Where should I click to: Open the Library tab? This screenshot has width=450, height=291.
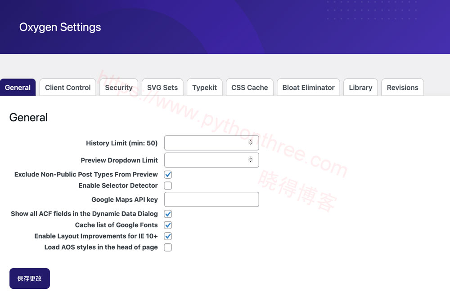[360, 88]
